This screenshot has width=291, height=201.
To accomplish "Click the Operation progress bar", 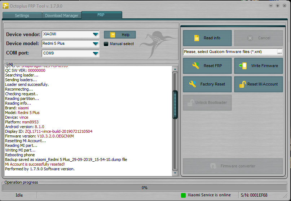I will coord(145,188).
